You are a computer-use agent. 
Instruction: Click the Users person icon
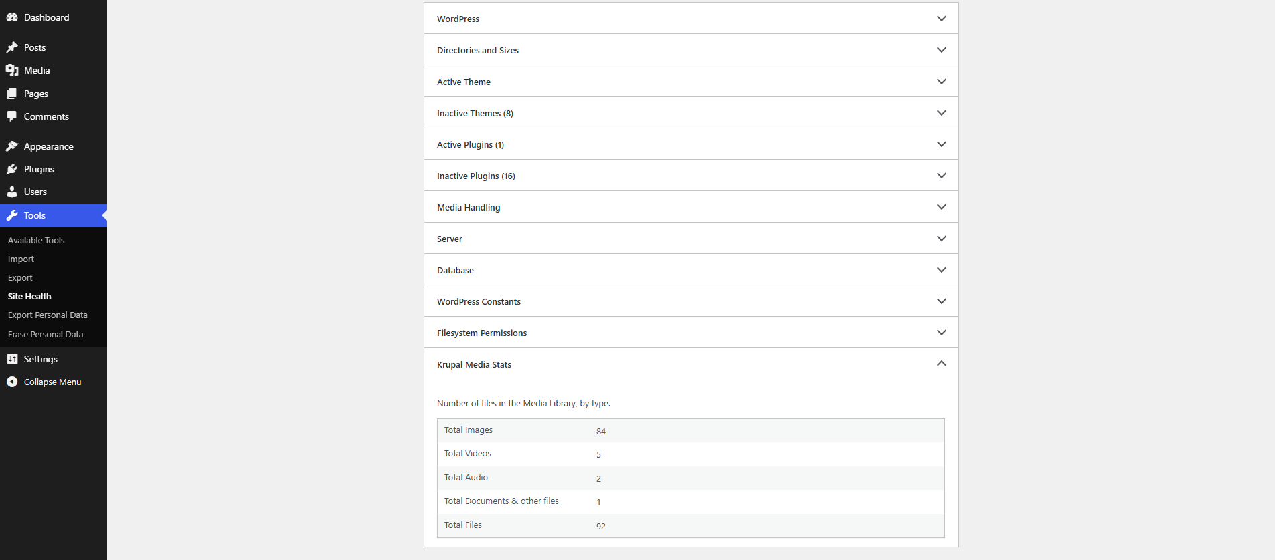coord(12,192)
